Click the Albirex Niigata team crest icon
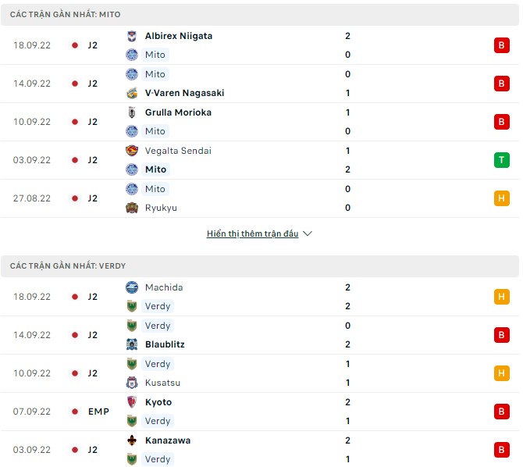The image size is (523, 467). pyautogui.click(x=131, y=36)
